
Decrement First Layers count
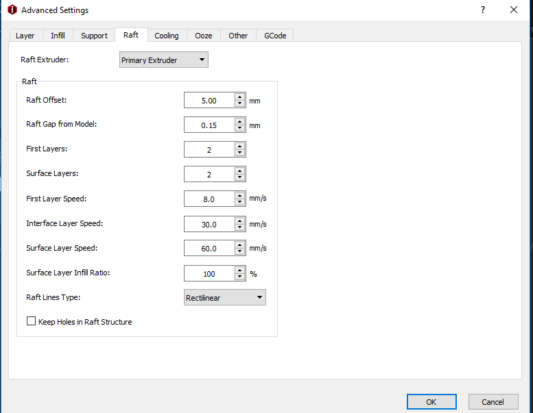240,153
